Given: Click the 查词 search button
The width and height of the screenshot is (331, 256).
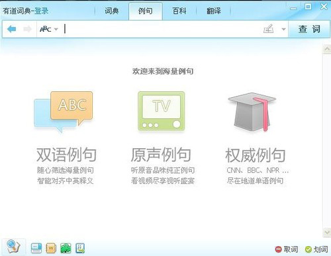Looking at the screenshot, I should tap(309, 29).
